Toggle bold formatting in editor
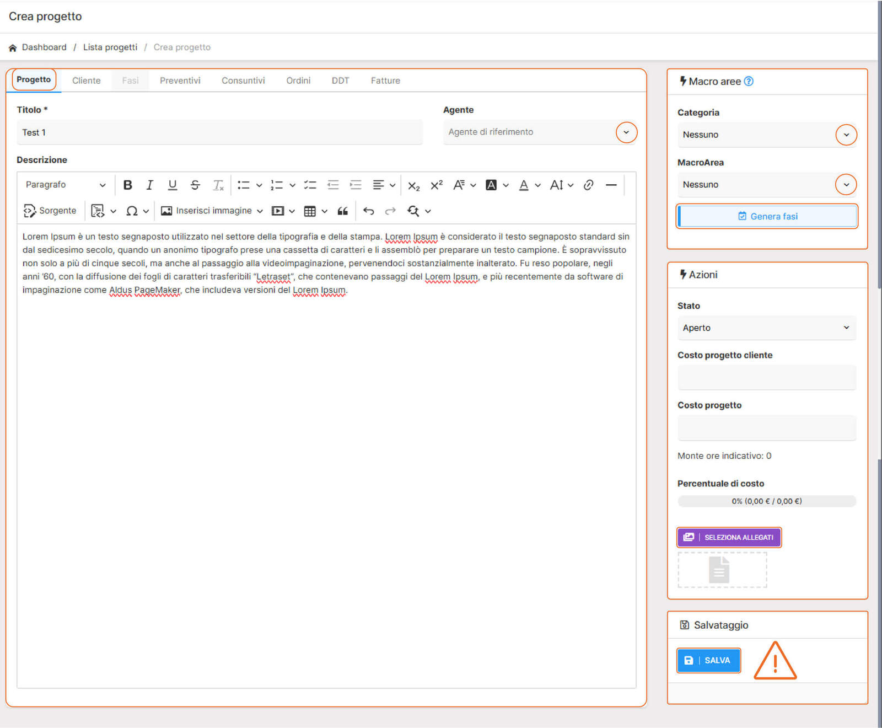The width and height of the screenshot is (882, 728). (127, 185)
